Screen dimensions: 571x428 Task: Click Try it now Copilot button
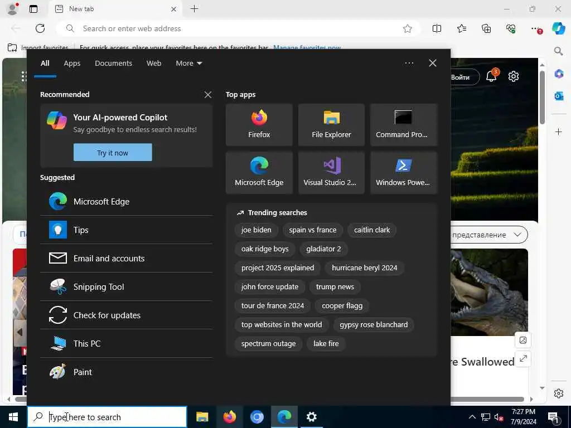click(113, 153)
